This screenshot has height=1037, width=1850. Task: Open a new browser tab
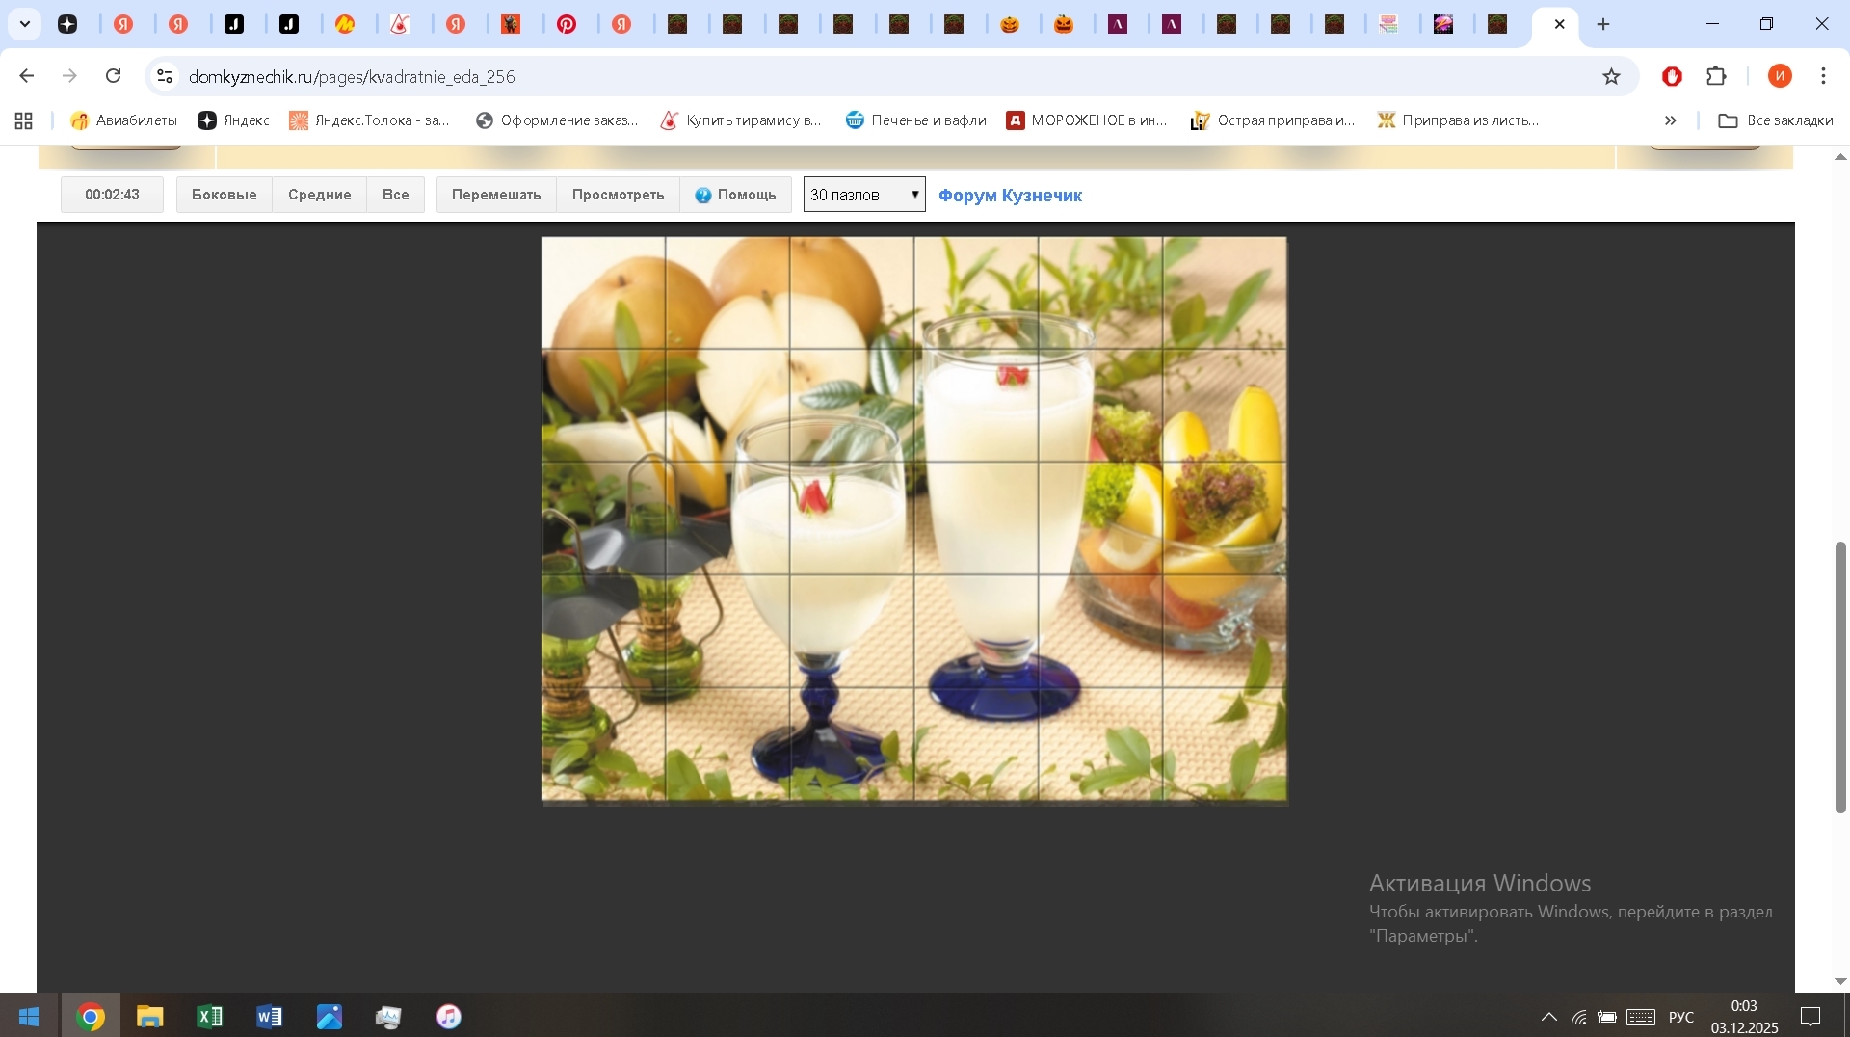coord(1603,24)
